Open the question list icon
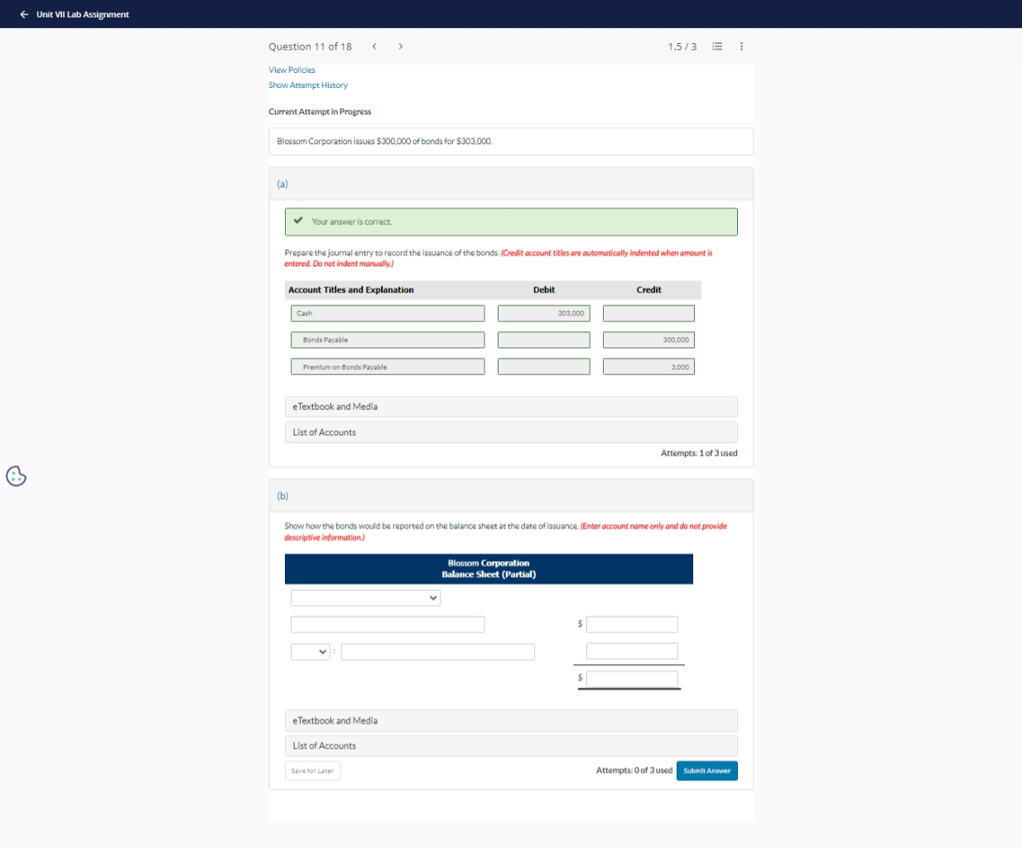1022x848 pixels. click(717, 46)
